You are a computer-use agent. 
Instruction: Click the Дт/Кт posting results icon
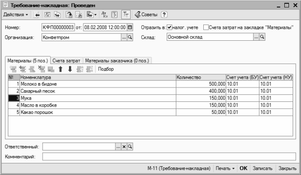tap(105, 15)
